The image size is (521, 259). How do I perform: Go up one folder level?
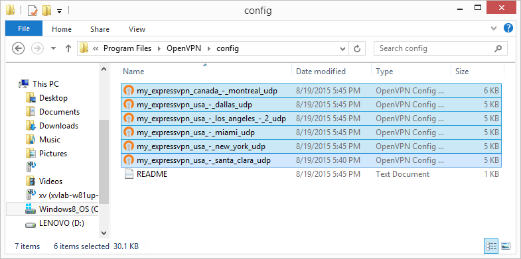68,49
